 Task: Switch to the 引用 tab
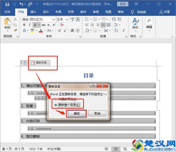click(71, 12)
